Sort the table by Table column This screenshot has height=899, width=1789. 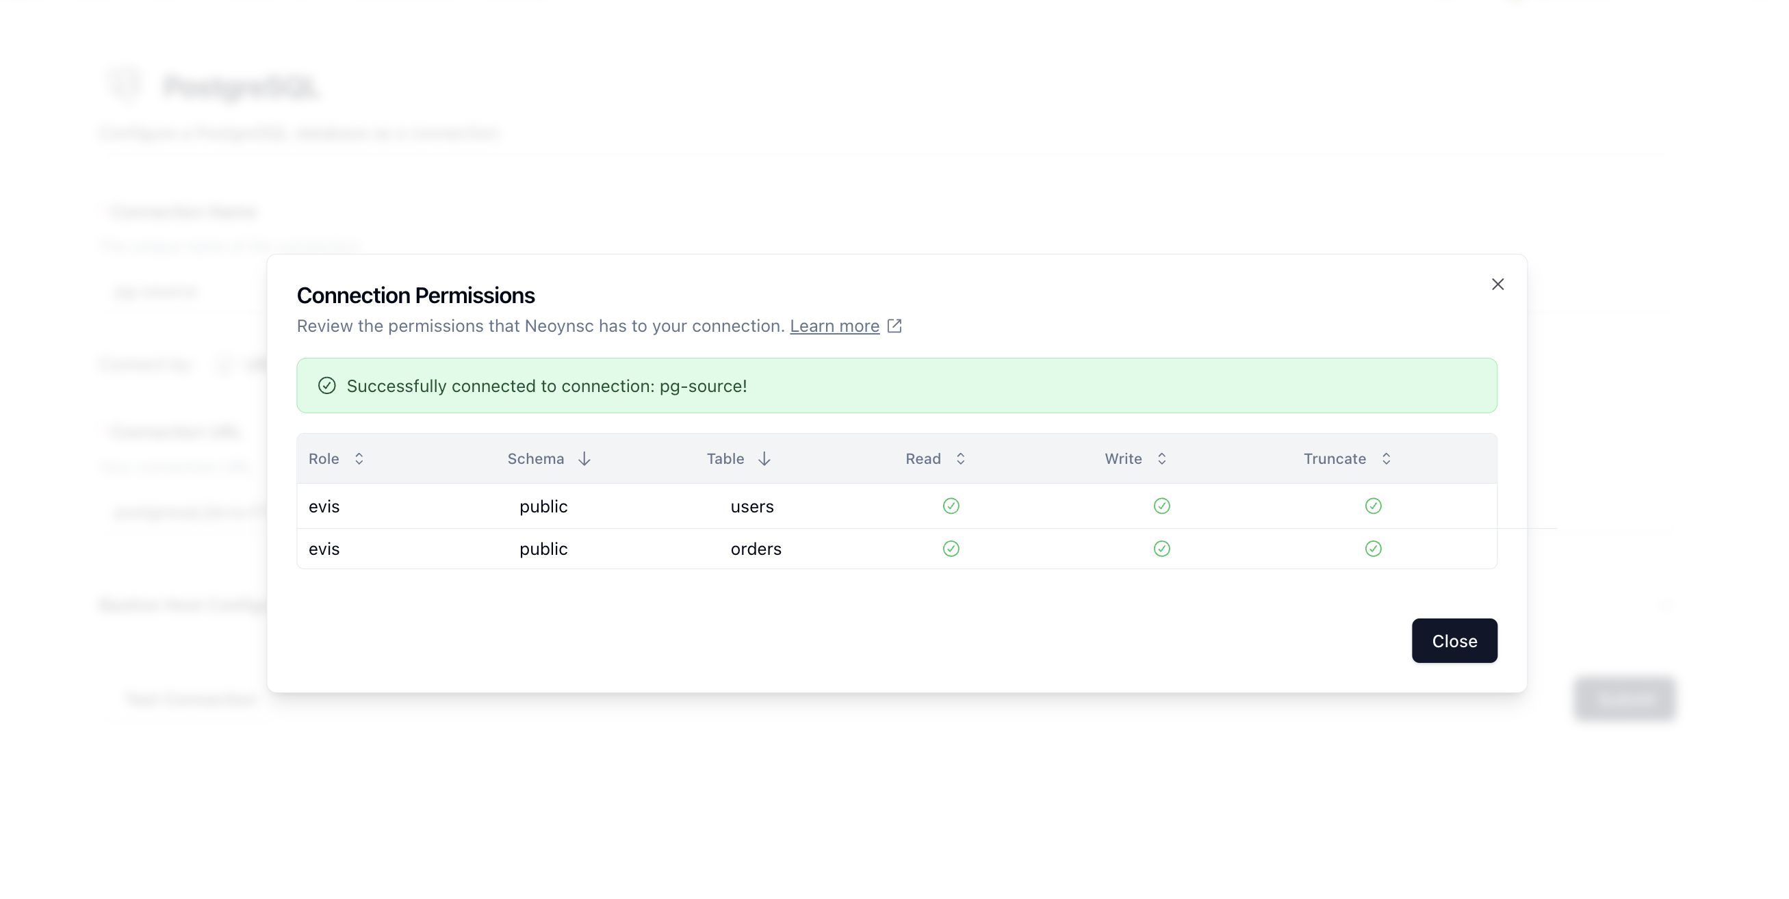(738, 459)
